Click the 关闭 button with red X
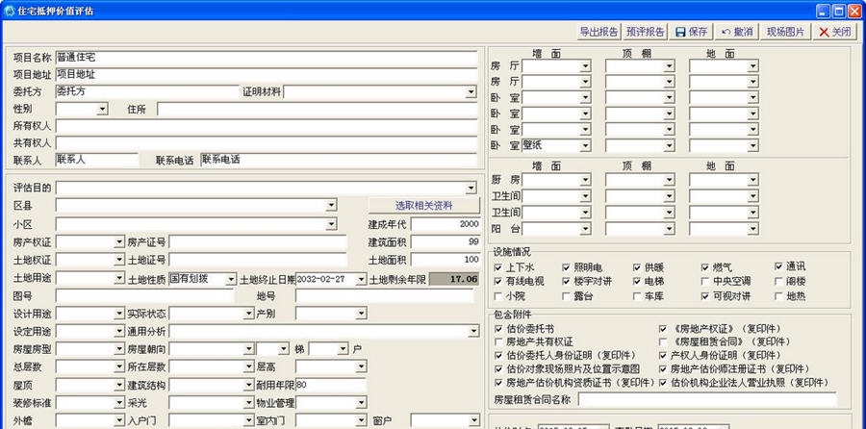Screen dimensions: 866x429 (x=834, y=32)
